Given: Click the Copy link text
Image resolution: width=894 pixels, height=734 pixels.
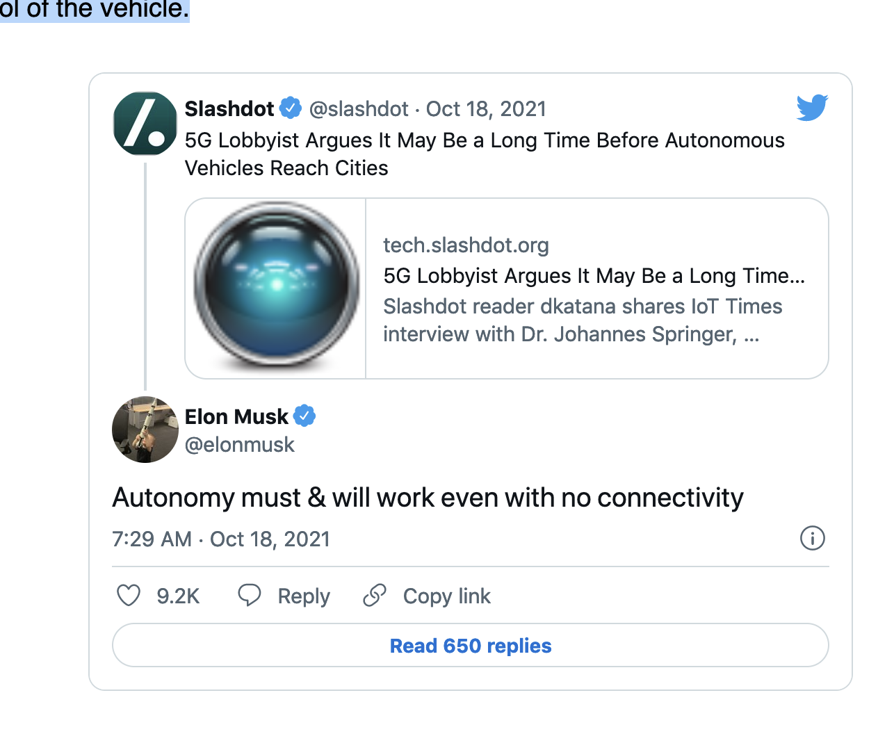Looking at the screenshot, I should [x=446, y=596].
